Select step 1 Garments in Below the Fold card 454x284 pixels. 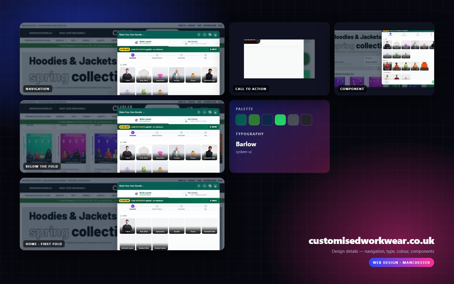(133, 134)
